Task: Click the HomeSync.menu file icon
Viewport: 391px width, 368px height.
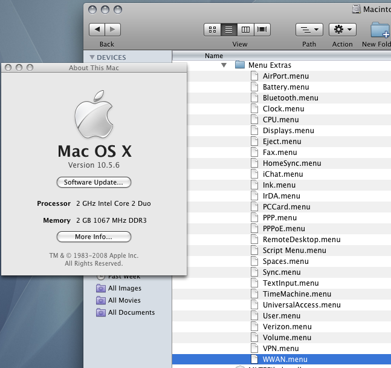Action: [x=254, y=163]
